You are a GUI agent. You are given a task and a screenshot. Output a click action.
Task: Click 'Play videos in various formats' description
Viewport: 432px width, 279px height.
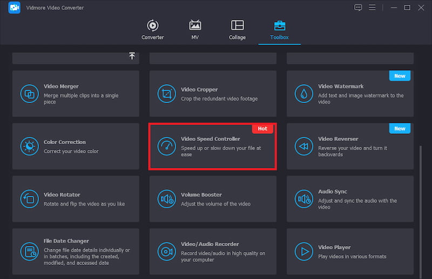352,257
